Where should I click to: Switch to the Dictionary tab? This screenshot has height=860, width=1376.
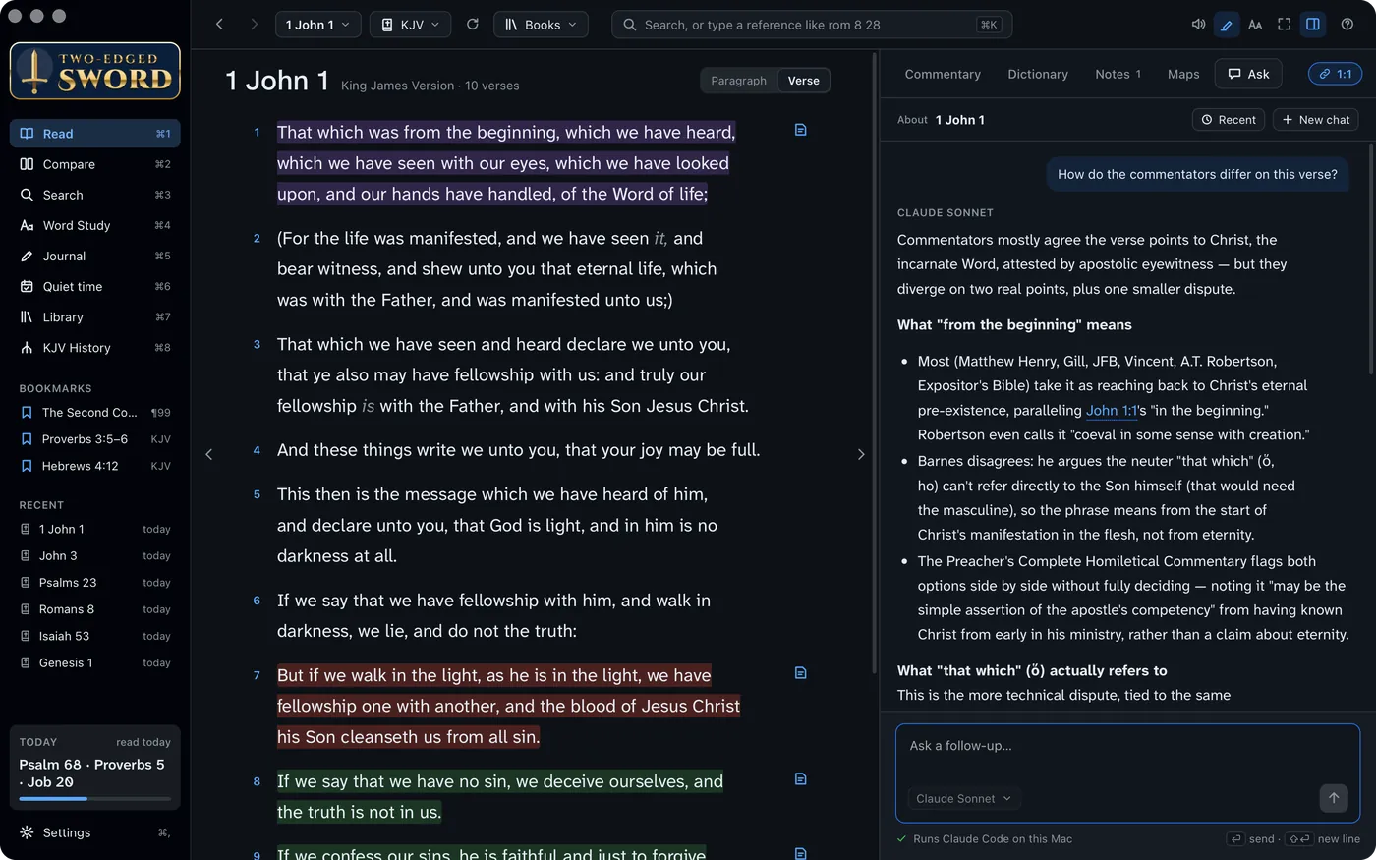(1038, 74)
